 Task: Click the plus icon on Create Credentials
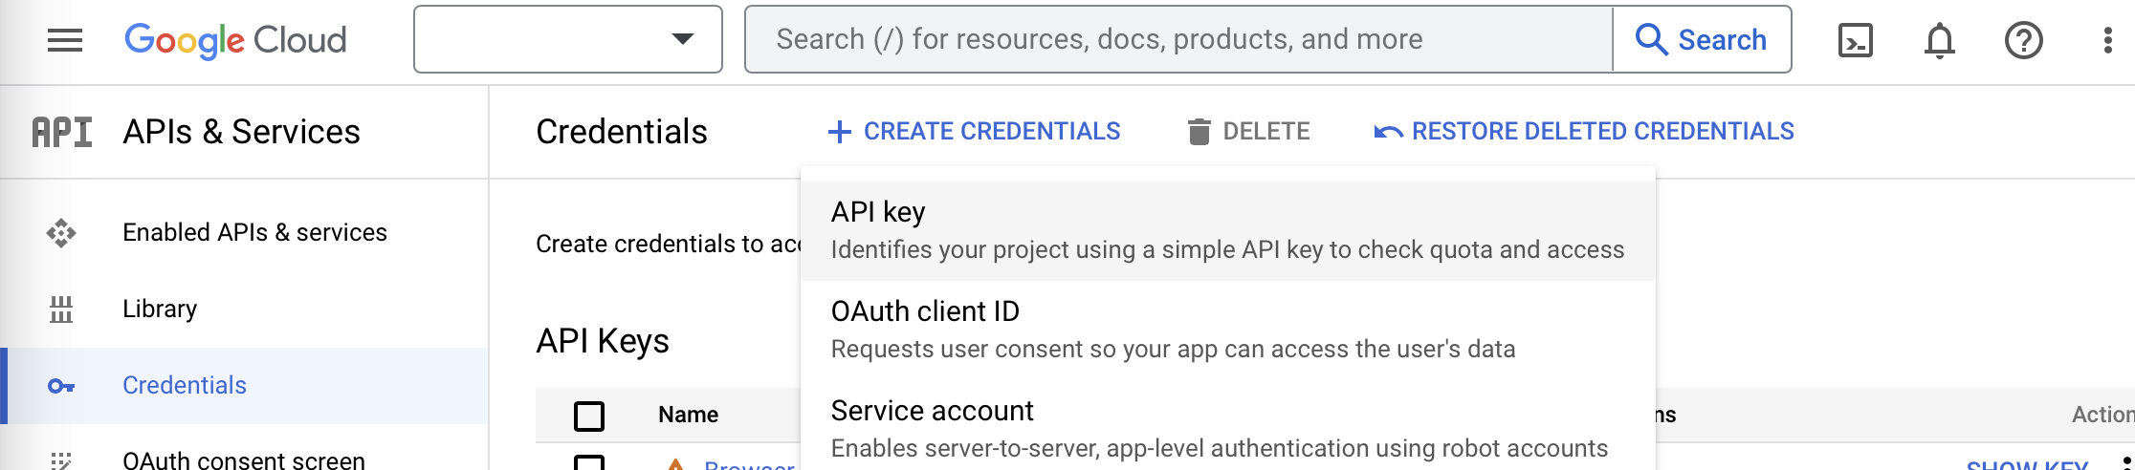click(x=839, y=132)
